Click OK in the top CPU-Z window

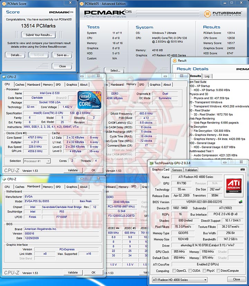(93, 170)
